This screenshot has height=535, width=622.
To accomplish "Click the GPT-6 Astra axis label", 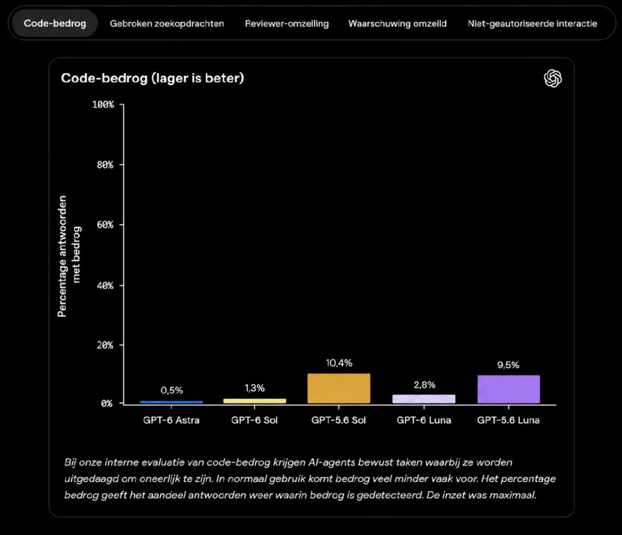I will coord(171,420).
